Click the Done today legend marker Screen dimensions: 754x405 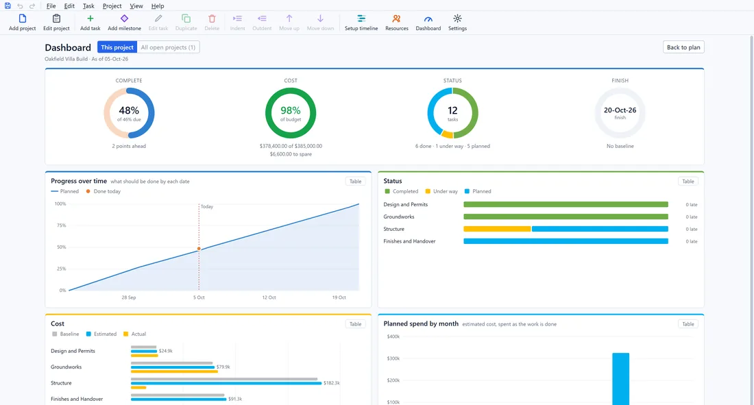coord(88,191)
